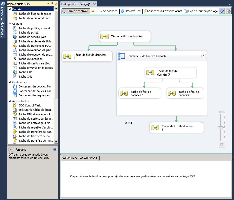Click the Conteneur de séquences item
234x200 pixels.
(34, 95)
